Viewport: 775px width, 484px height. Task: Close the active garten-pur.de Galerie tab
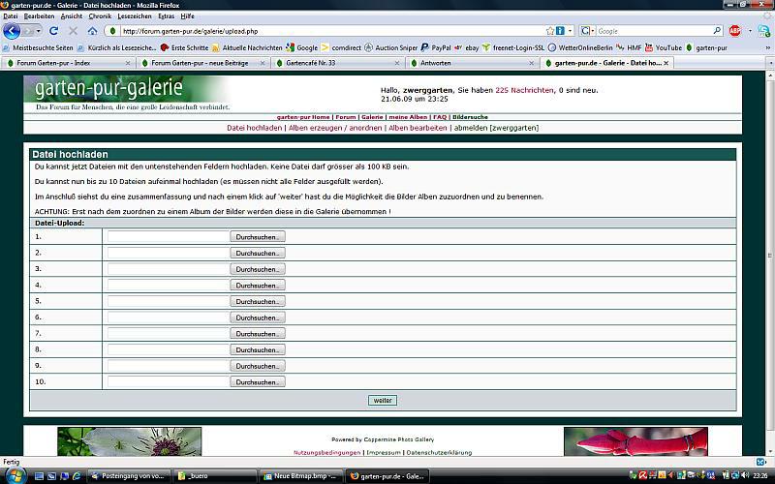[x=666, y=63]
